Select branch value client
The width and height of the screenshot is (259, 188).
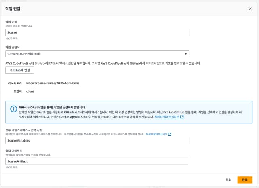pos(30,91)
